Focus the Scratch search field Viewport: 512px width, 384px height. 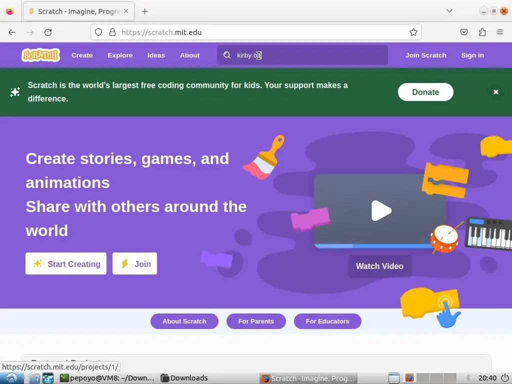[x=302, y=55]
